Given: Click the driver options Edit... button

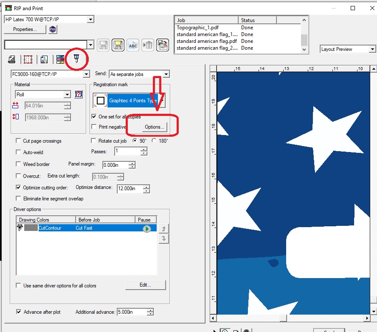Looking at the screenshot, I should coord(146,285).
